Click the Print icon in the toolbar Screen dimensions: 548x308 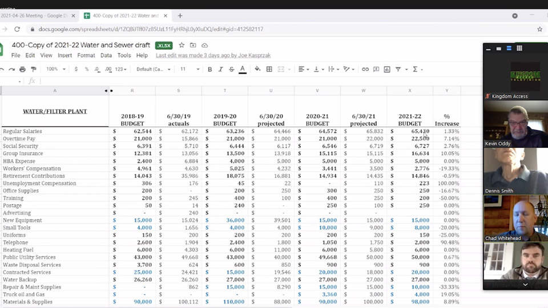click(22, 70)
